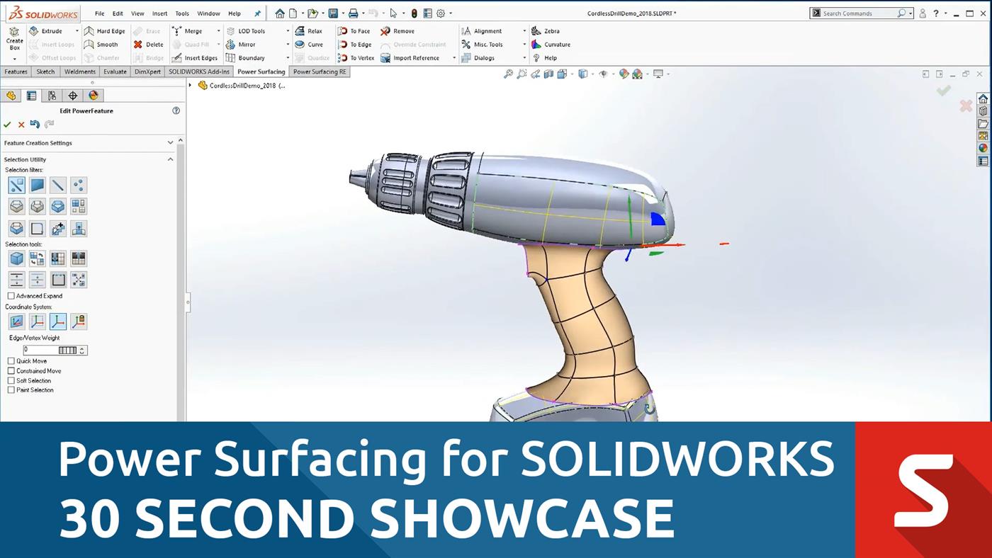992x558 pixels.
Task: Expand the CordlessDrillDemo_2018 feature tree
Action: (190, 86)
